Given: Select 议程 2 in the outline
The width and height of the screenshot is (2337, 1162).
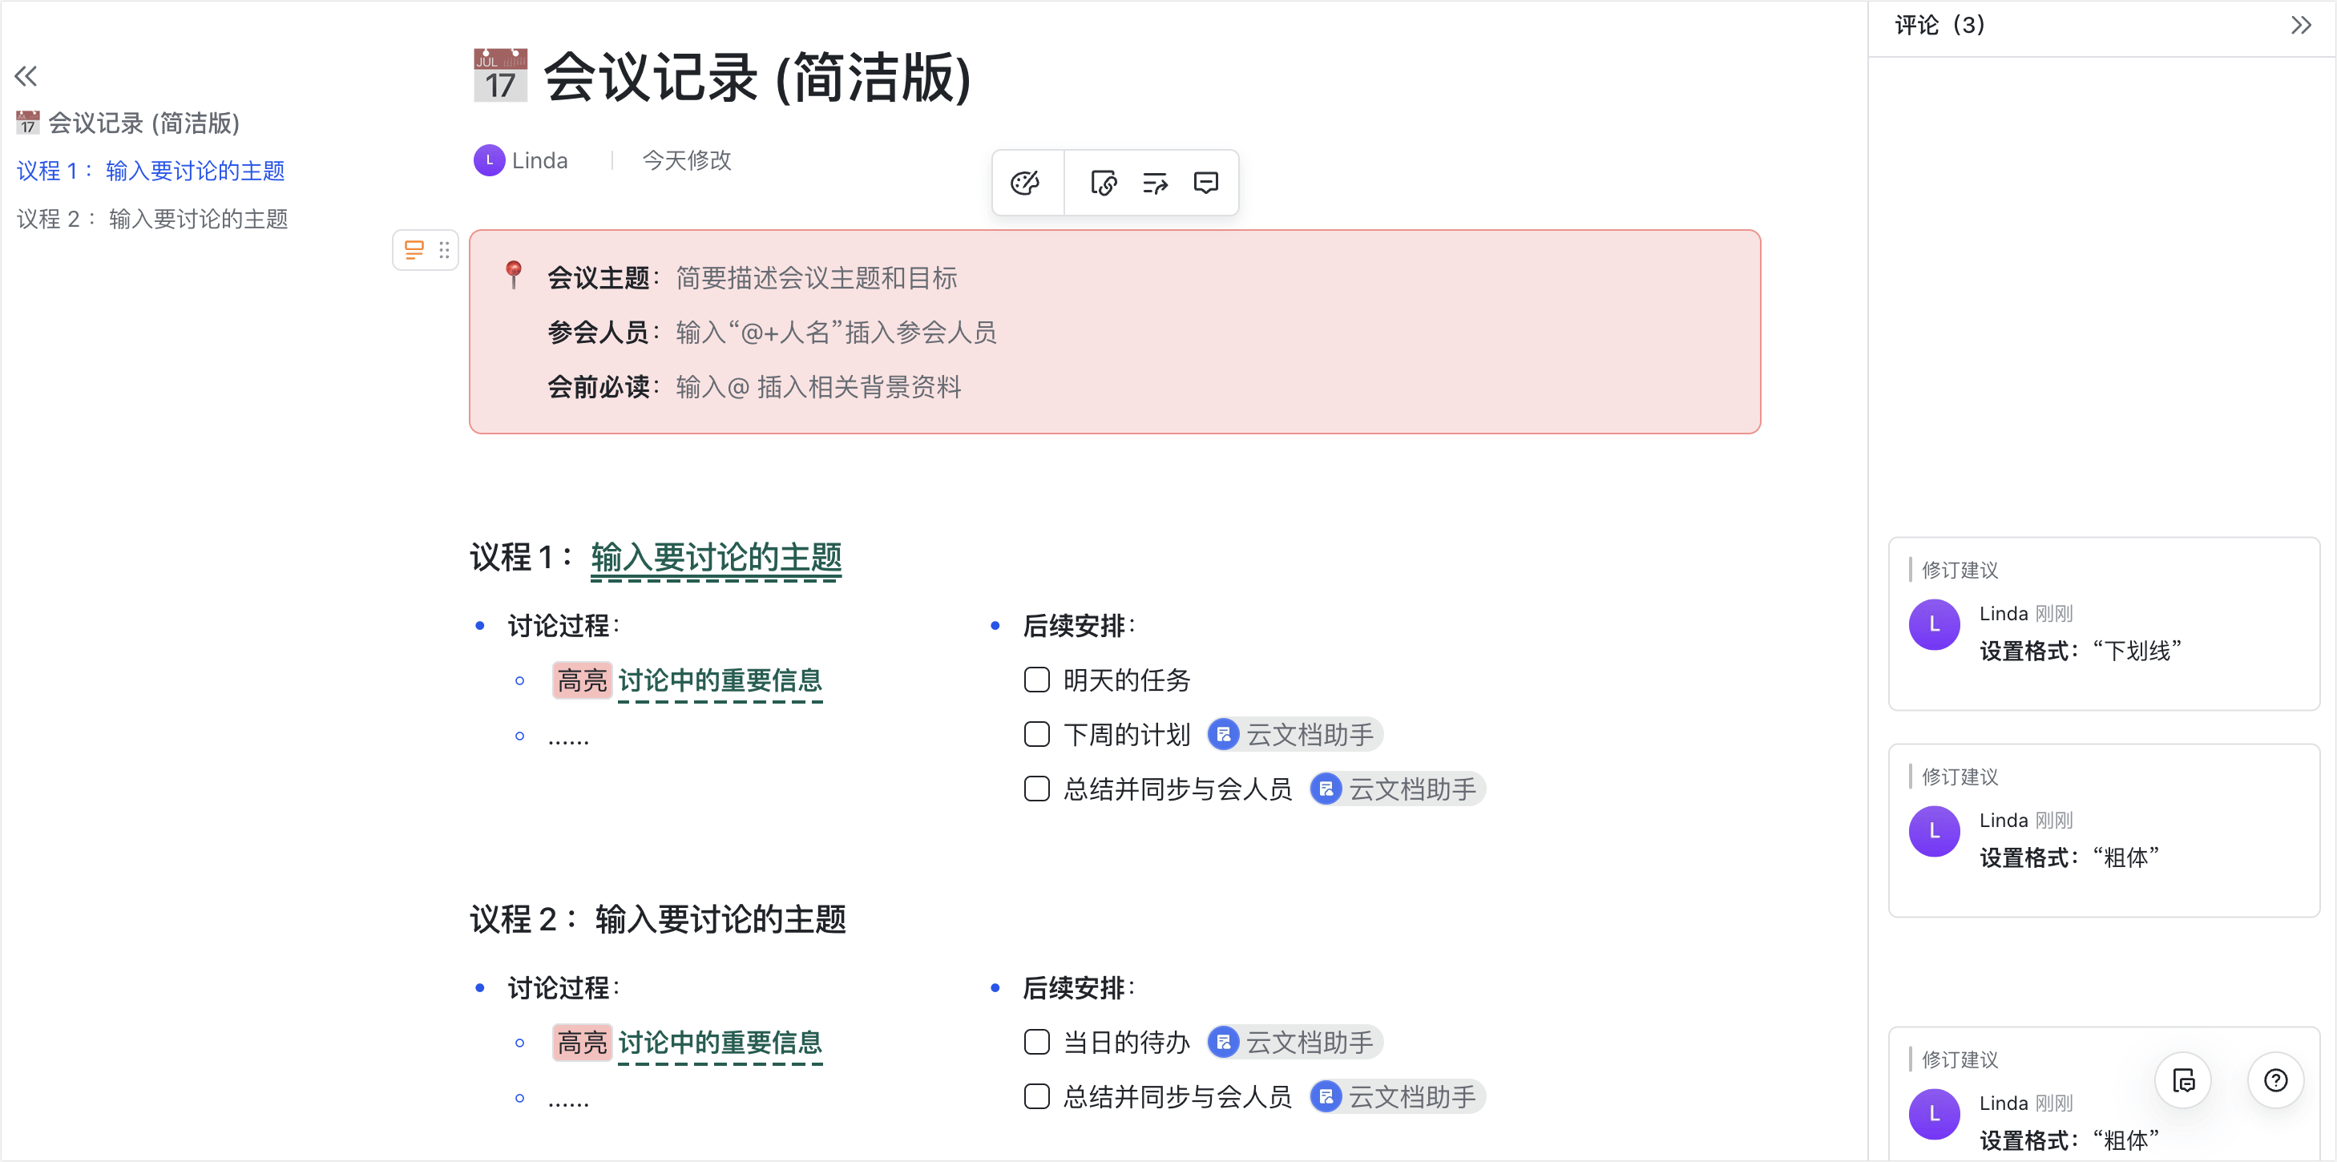Looking at the screenshot, I should point(152,219).
